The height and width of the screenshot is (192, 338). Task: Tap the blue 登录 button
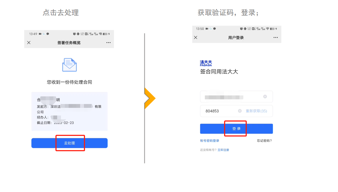(x=237, y=129)
